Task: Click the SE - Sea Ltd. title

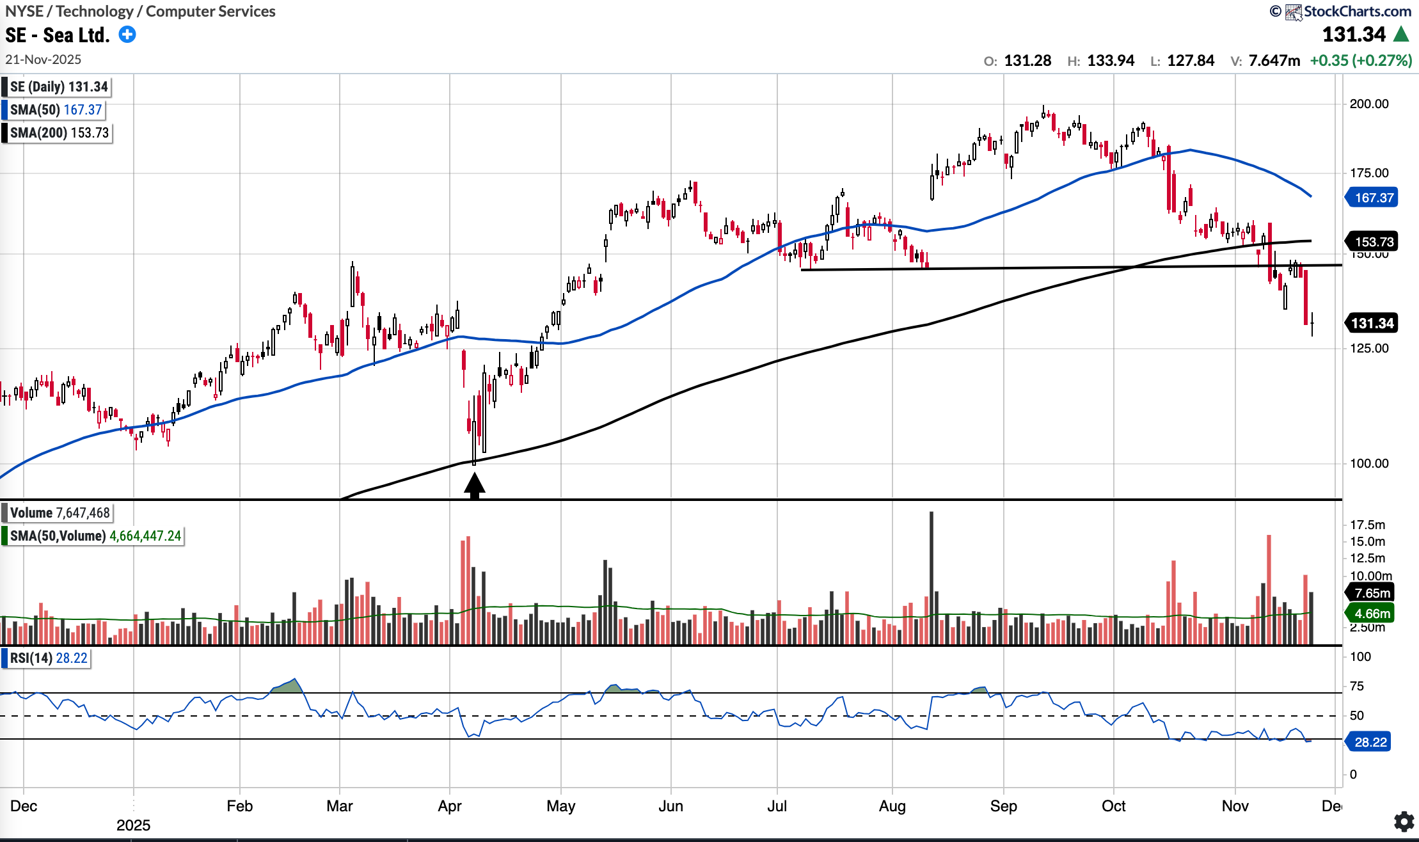Action: pyautogui.click(x=58, y=35)
